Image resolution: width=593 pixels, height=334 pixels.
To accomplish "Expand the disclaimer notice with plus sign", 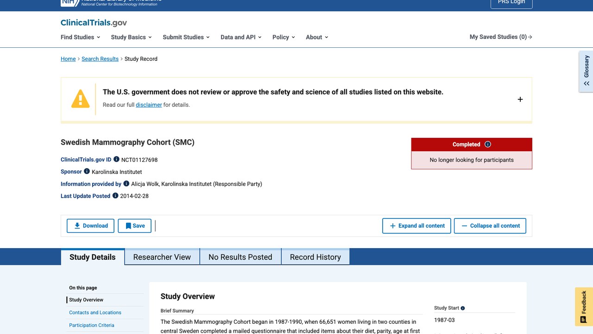I will pos(520,99).
